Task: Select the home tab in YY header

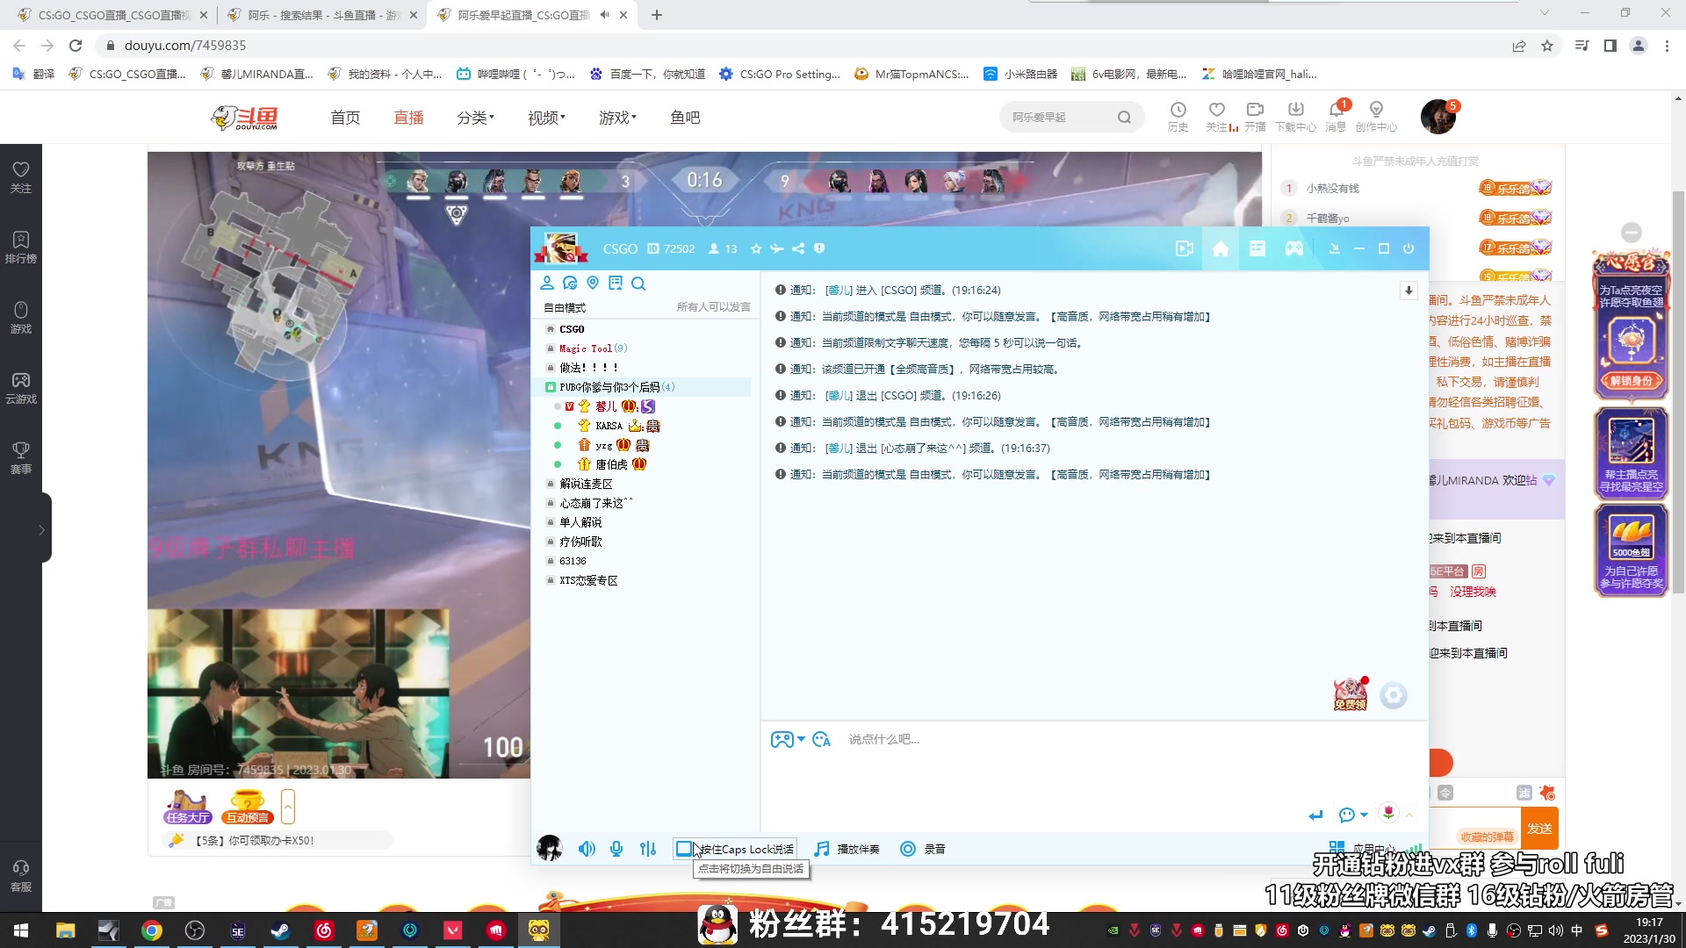Action: click(x=1221, y=248)
